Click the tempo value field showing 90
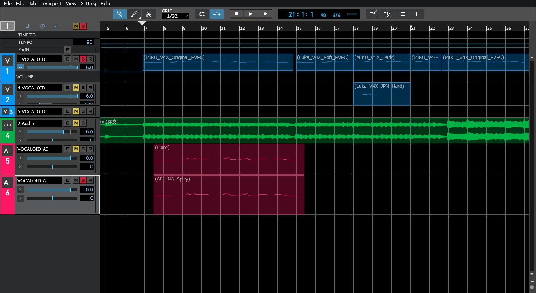Viewport: 536px width, 293px height. [83, 42]
